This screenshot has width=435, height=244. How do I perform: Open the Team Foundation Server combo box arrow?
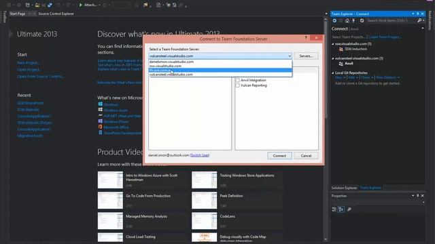(290, 56)
